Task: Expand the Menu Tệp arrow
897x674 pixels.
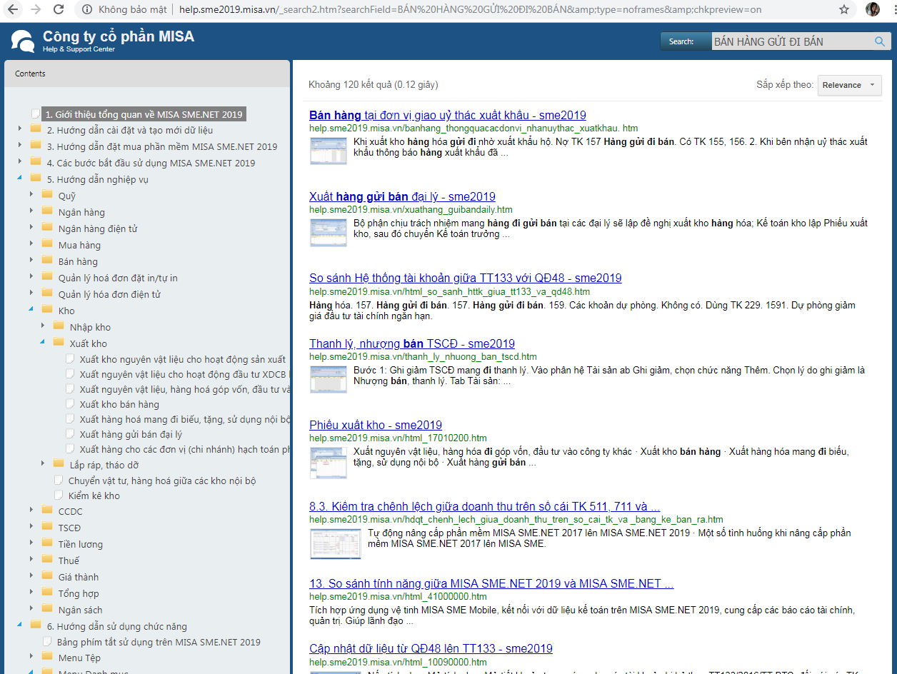Action: pos(31,657)
